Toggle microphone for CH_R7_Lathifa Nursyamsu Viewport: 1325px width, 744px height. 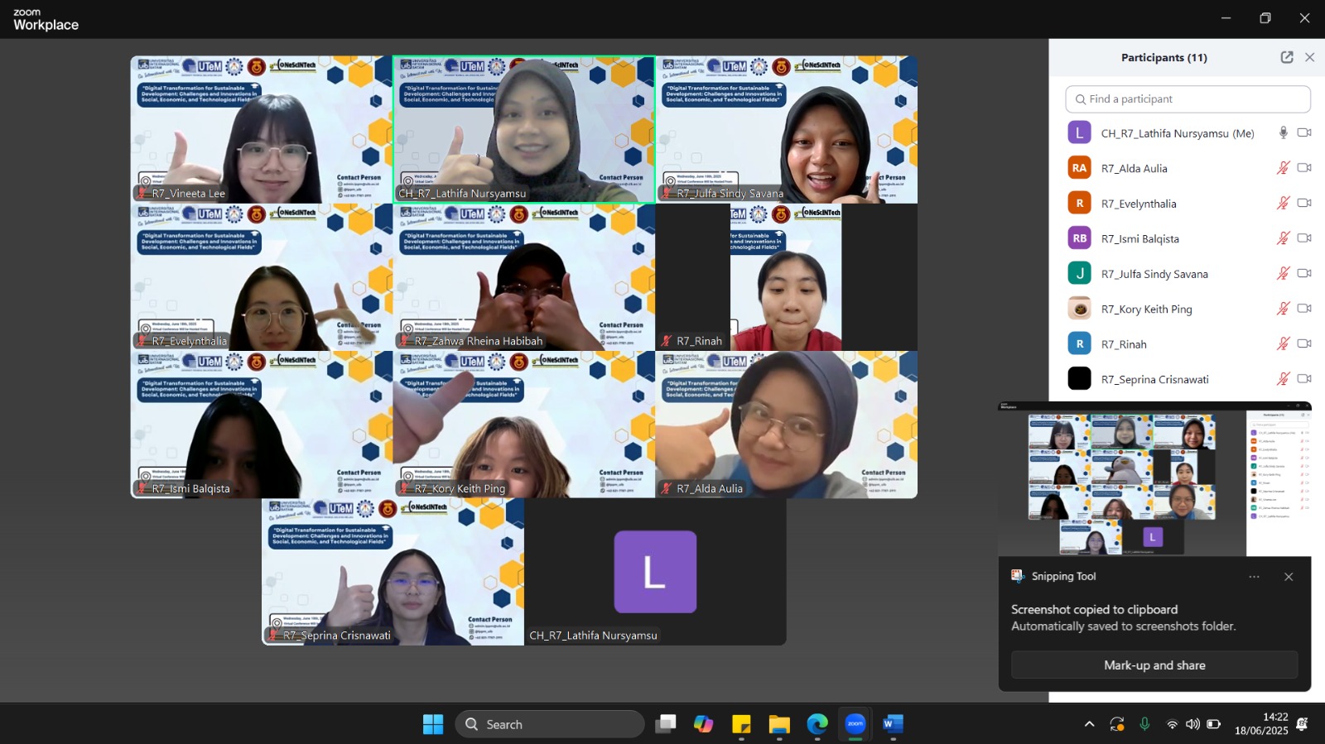(1283, 132)
